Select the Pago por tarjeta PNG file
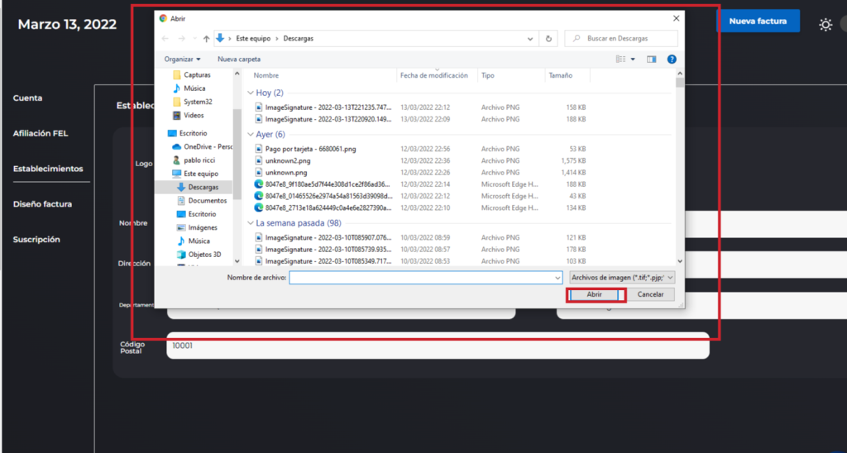The image size is (847, 453). coord(310,148)
